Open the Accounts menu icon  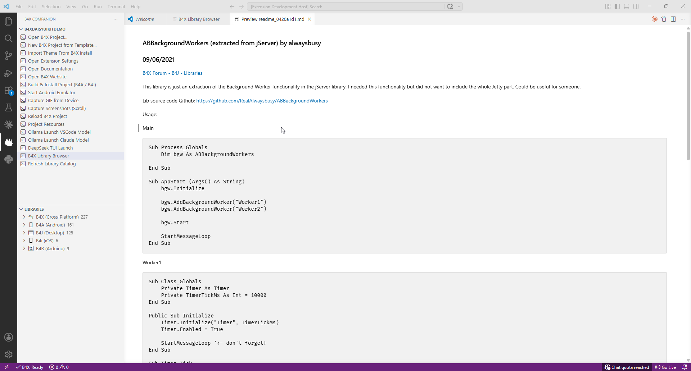coord(9,337)
